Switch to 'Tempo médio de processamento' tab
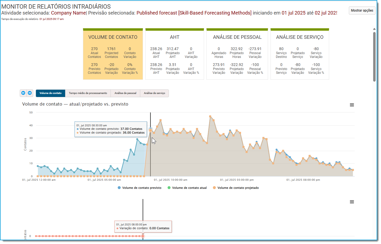381x244 pixels. coord(88,93)
